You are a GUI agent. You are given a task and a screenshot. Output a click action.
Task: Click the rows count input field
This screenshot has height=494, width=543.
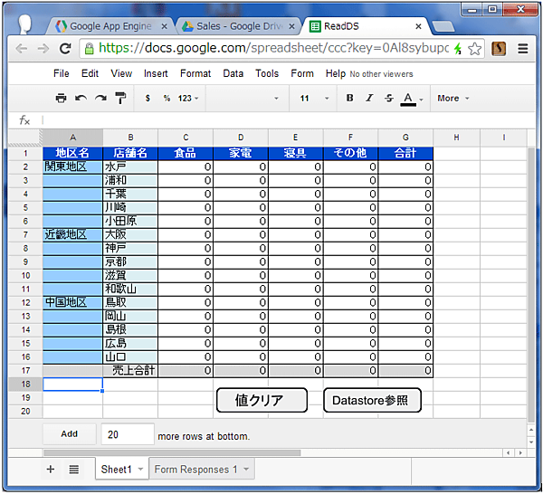click(127, 435)
